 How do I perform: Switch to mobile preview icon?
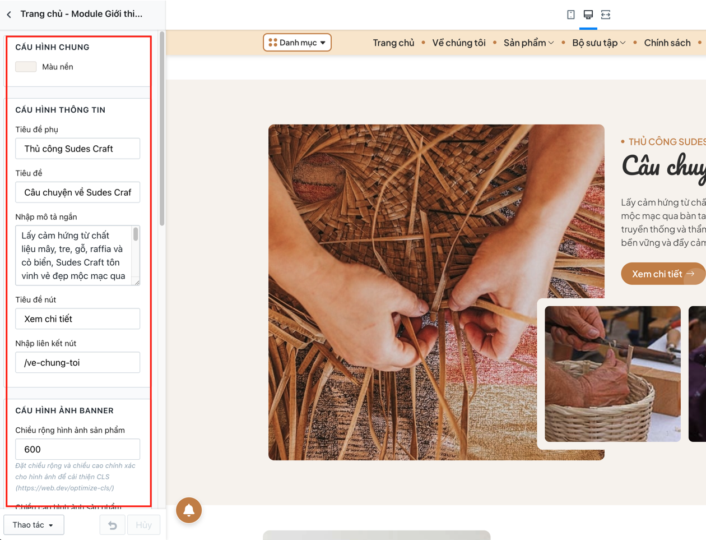pyautogui.click(x=570, y=15)
